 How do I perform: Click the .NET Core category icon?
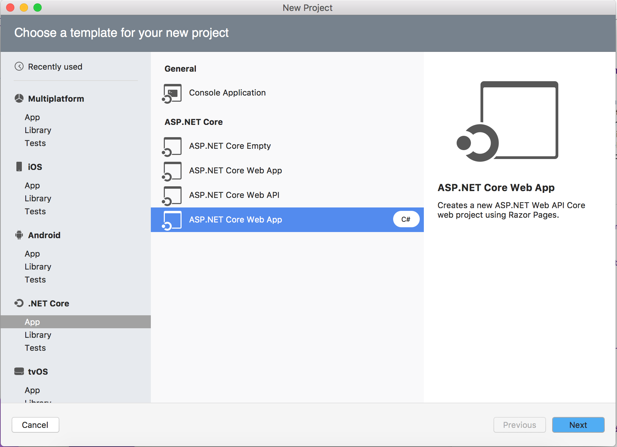19,303
